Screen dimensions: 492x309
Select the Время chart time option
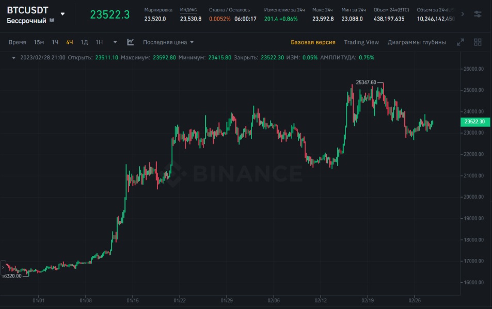[x=17, y=42]
